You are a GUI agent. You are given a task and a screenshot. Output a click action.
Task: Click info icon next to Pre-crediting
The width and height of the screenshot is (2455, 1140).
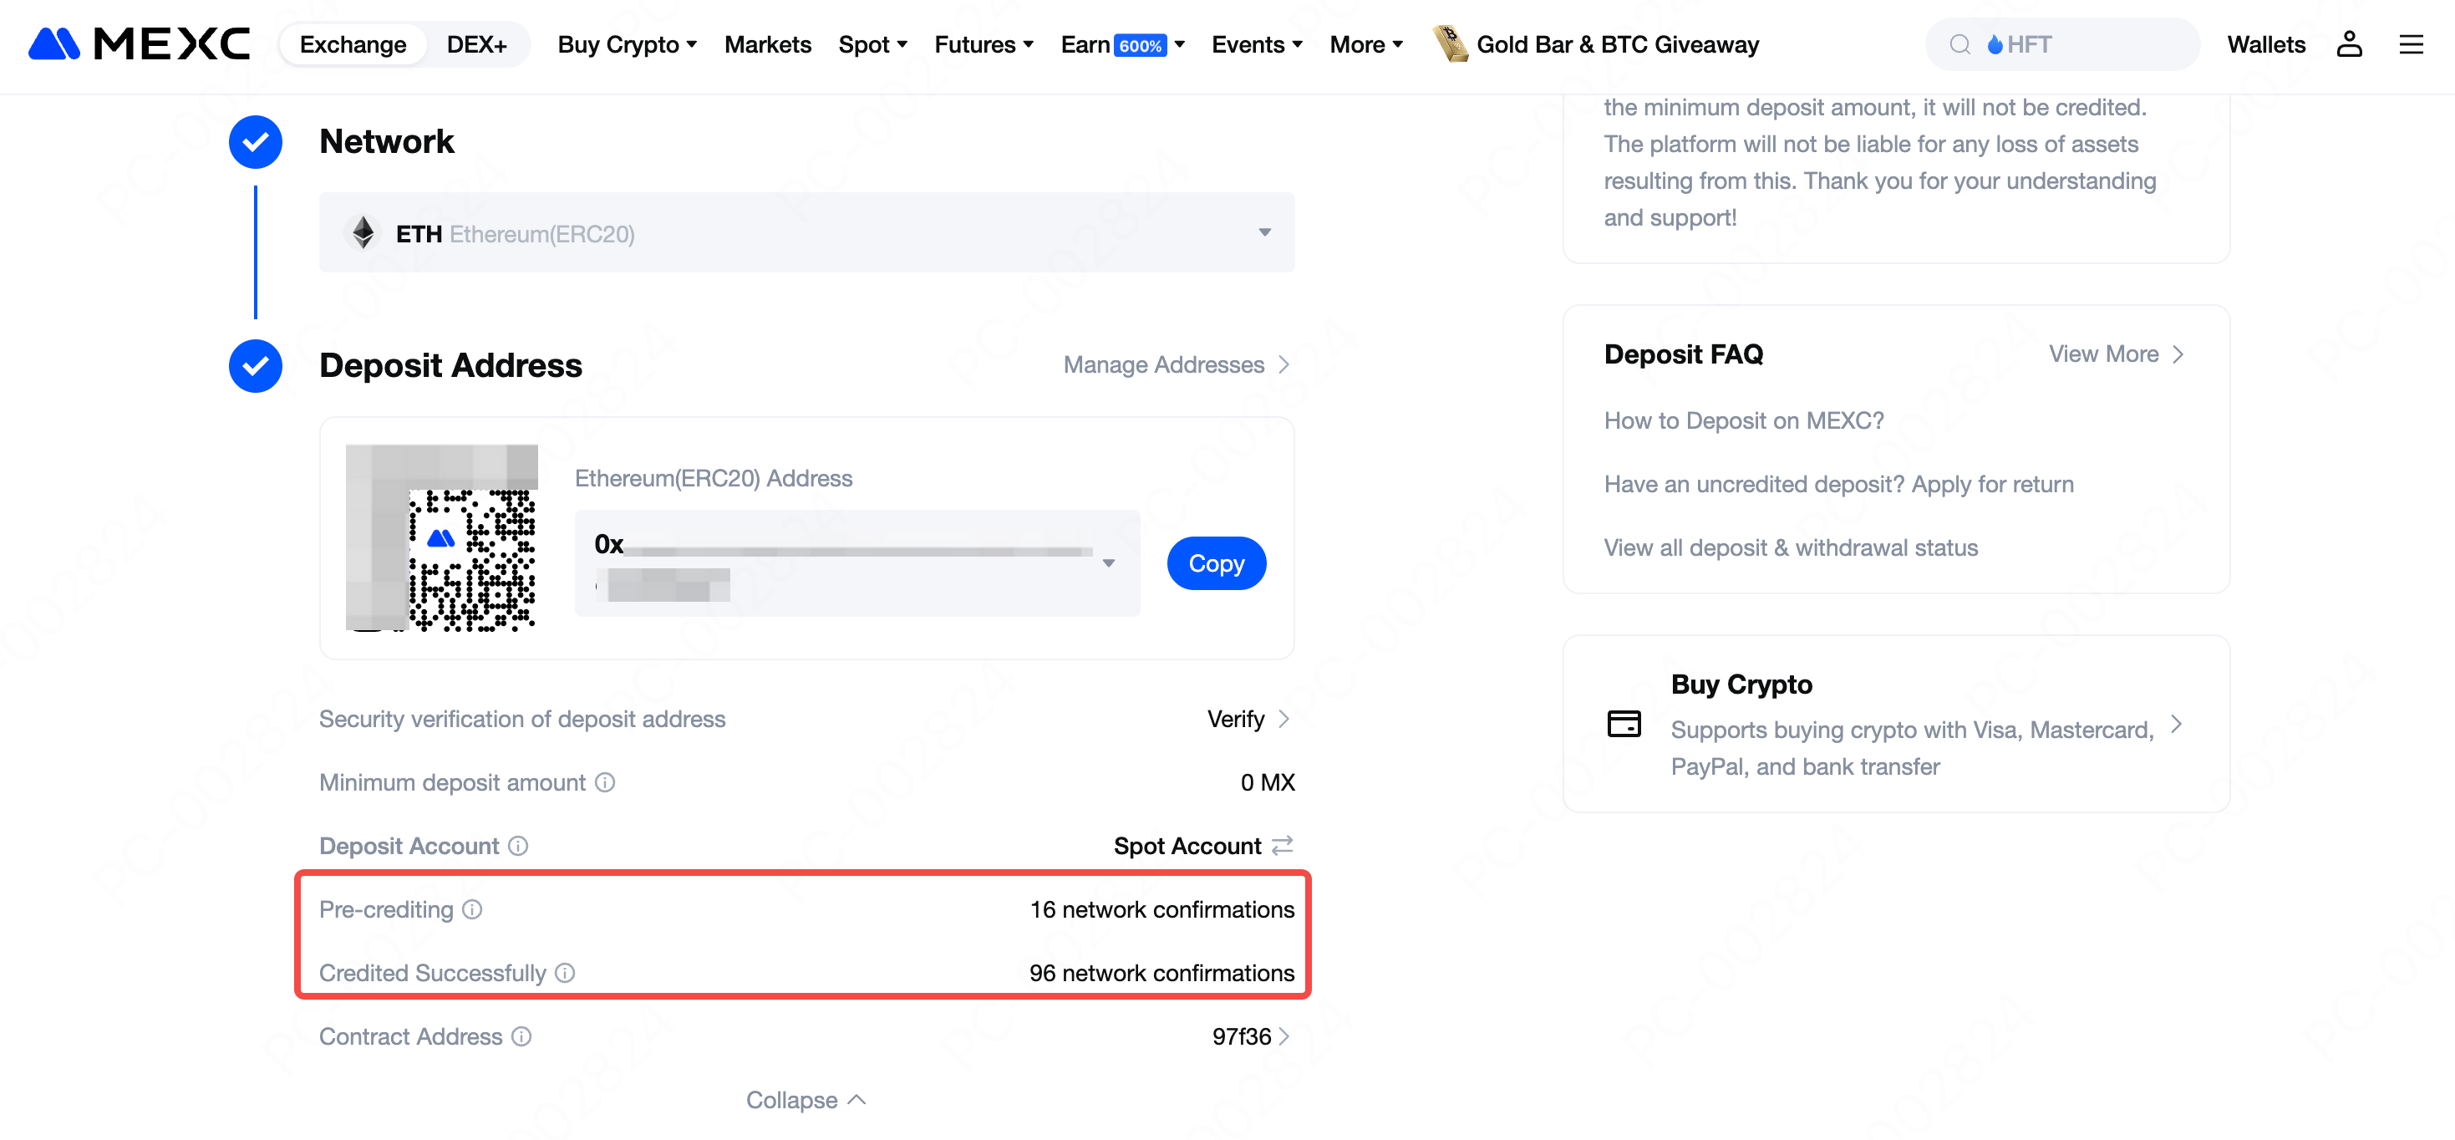coord(473,908)
